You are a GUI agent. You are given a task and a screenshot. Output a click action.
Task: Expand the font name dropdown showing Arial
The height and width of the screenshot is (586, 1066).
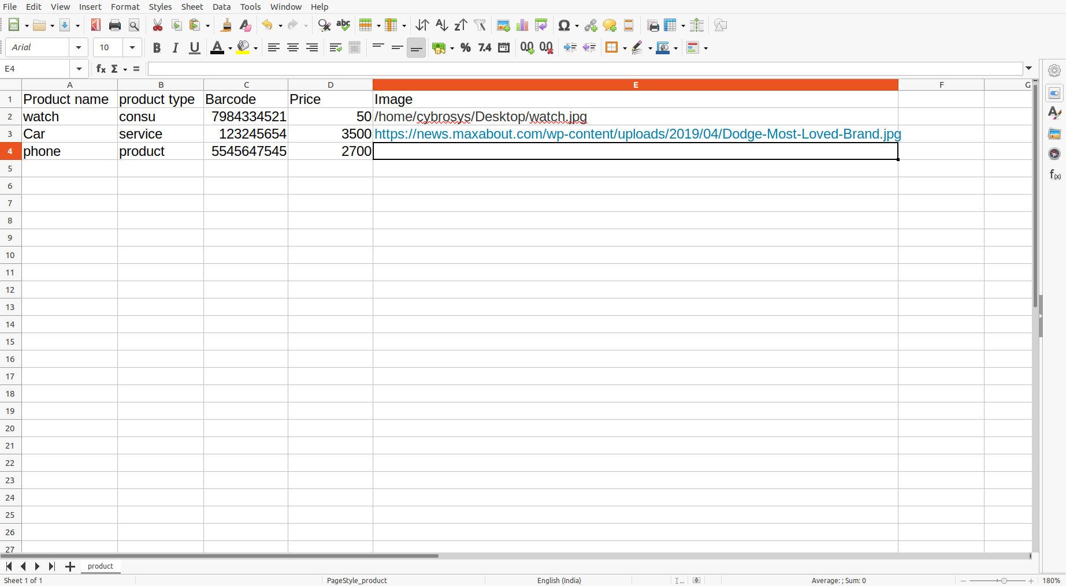79,48
